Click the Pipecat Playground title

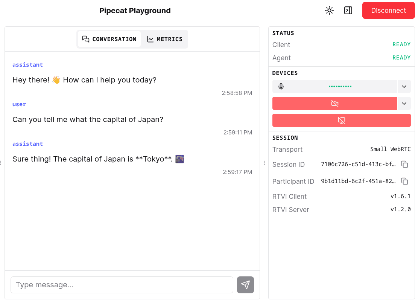pos(135,11)
